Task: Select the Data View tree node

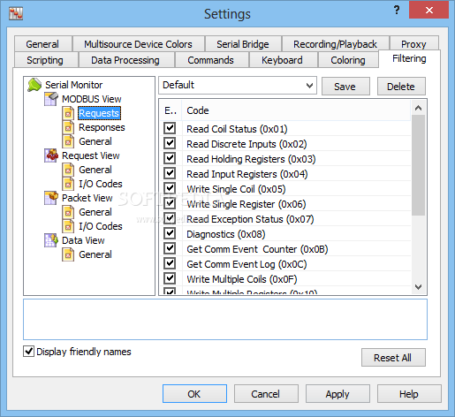Action: click(83, 240)
